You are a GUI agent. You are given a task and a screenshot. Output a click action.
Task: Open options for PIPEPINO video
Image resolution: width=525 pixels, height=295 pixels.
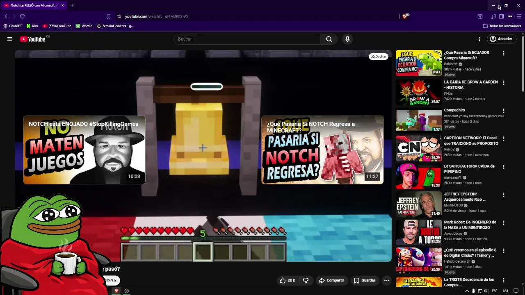point(504,167)
